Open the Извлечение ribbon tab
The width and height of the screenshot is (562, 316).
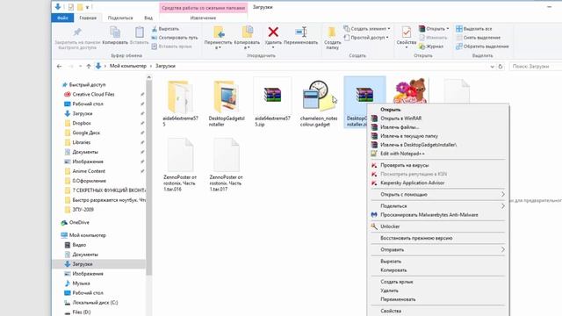coord(203,18)
